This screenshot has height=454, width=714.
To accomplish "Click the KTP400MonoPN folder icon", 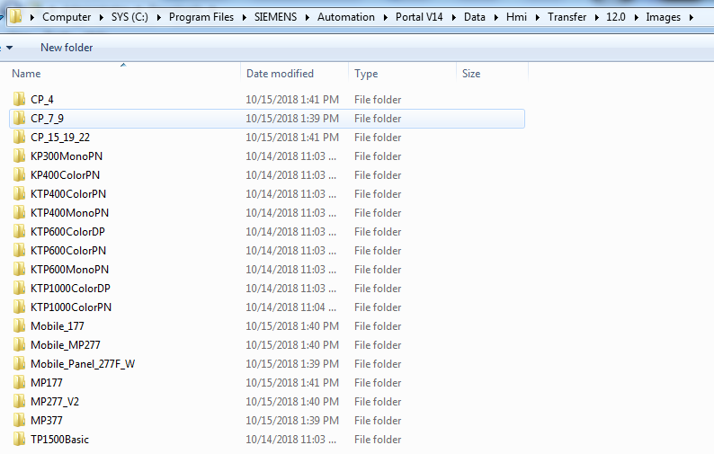I will point(19,212).
